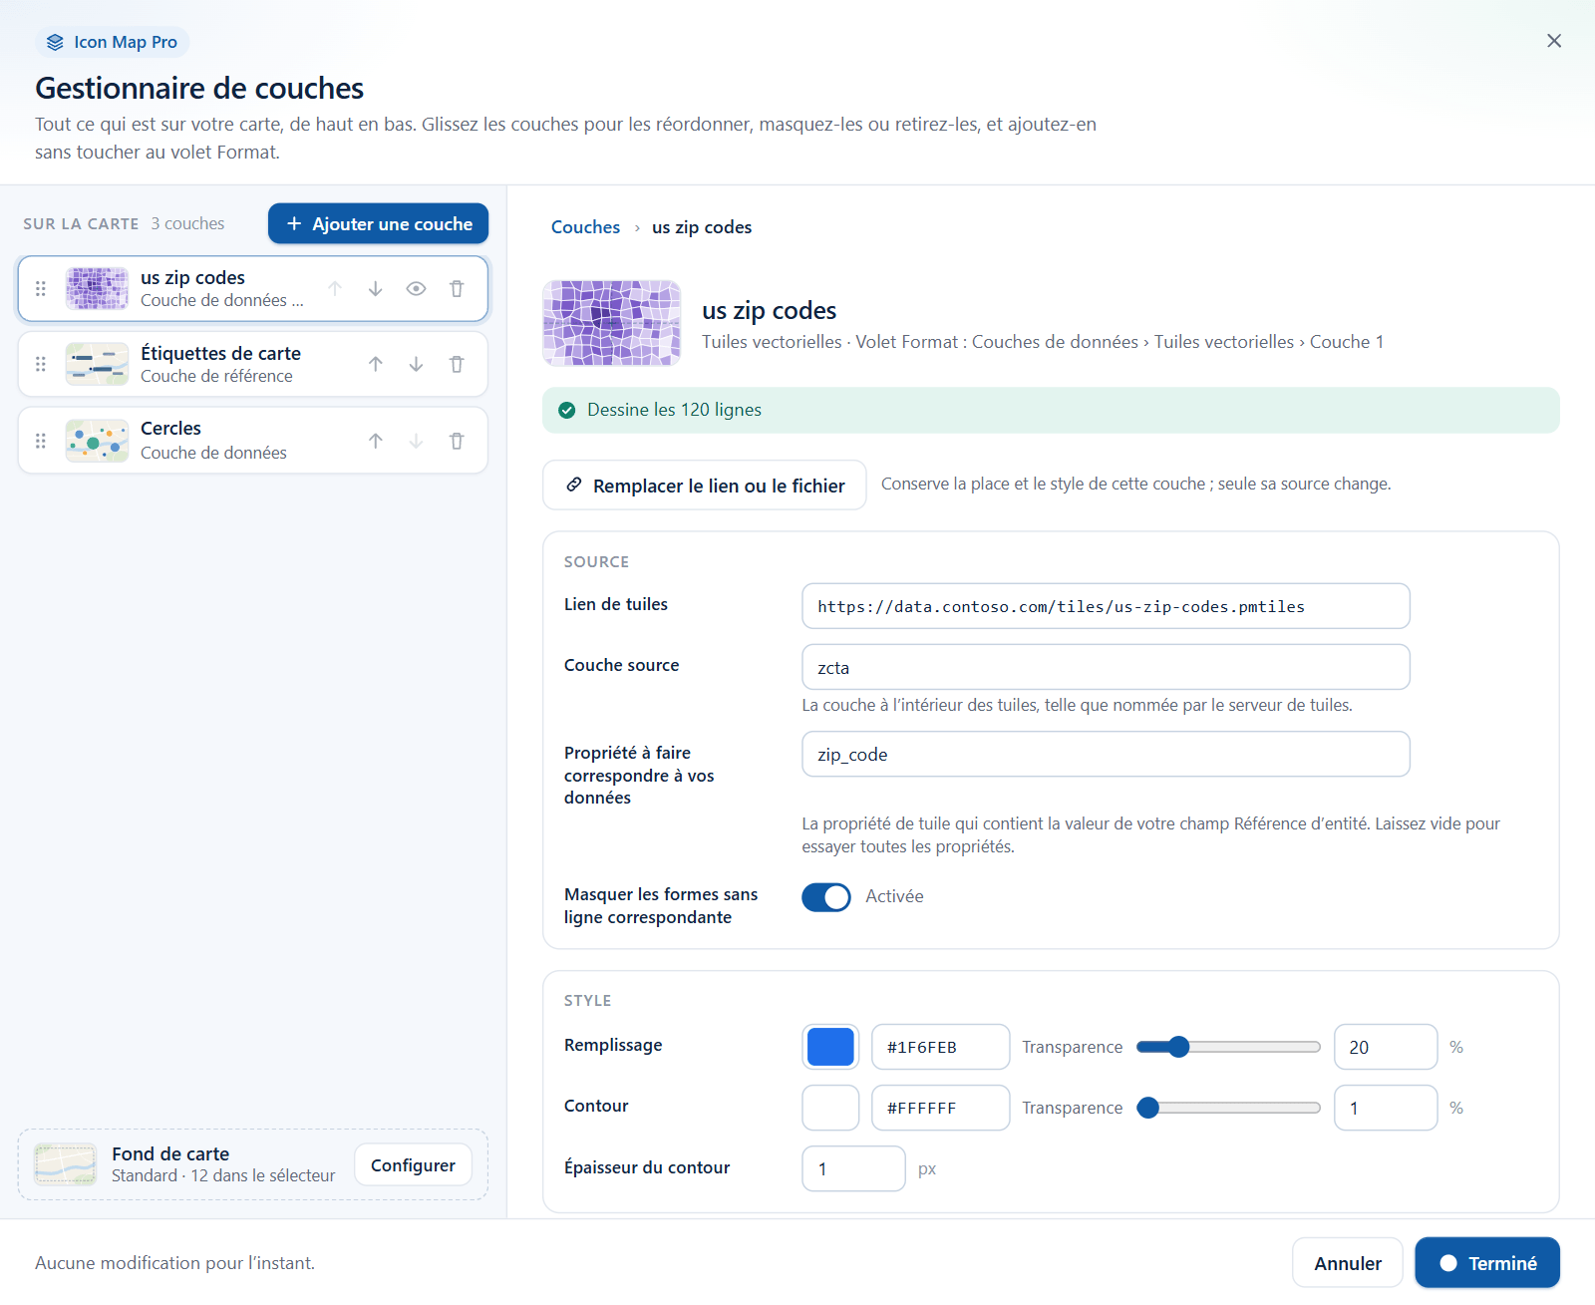Screen dimensions: 1595x1305
Task: Select the Cercles layer row
Action: tap(253, 441)
